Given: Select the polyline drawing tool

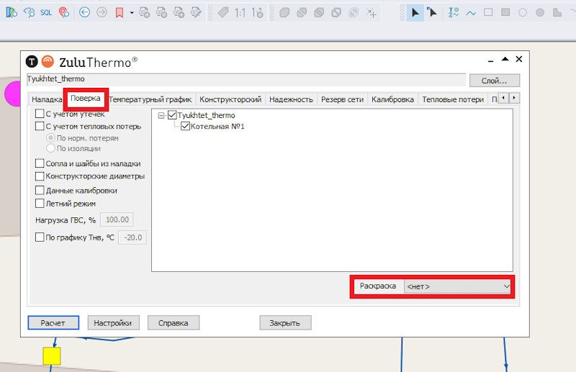Looking at the screenshot, I should [471, 12].
